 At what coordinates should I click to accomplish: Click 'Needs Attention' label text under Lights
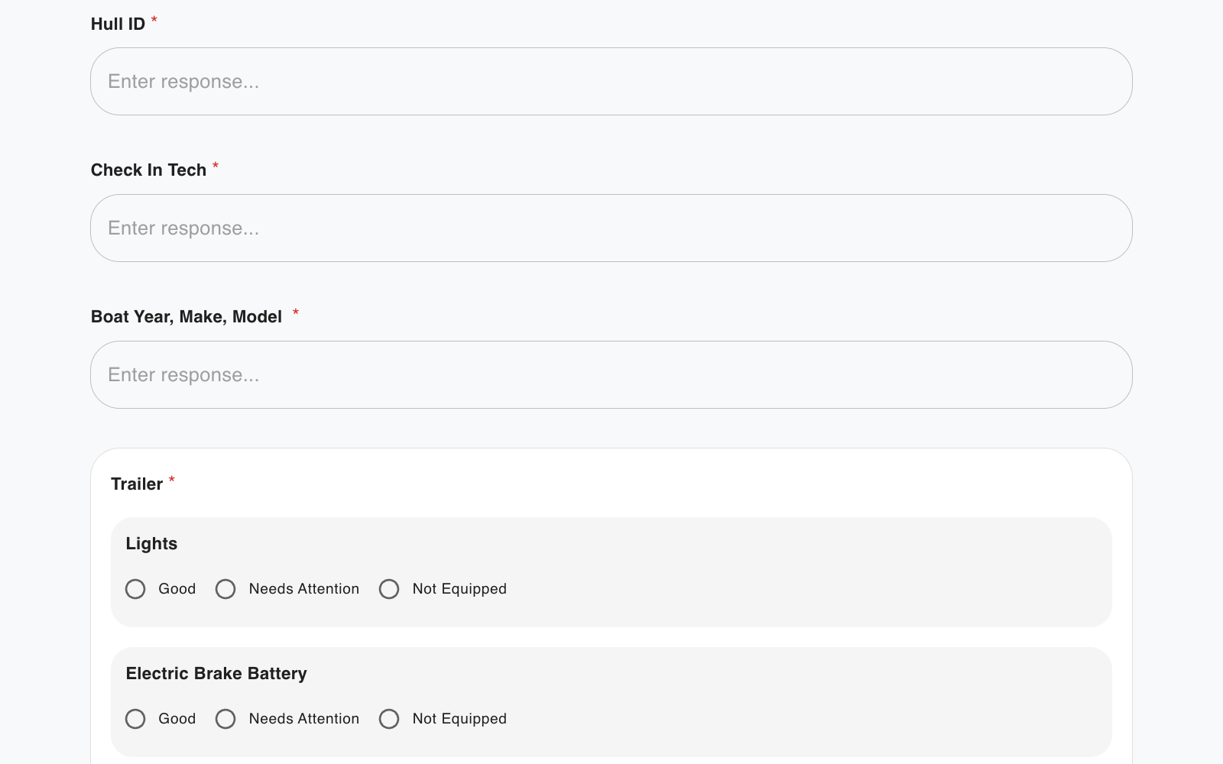pos(303,589)
